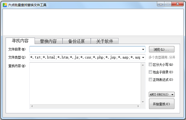
Task: Click the 文件目录(M) label
Action: pos(17,49)
